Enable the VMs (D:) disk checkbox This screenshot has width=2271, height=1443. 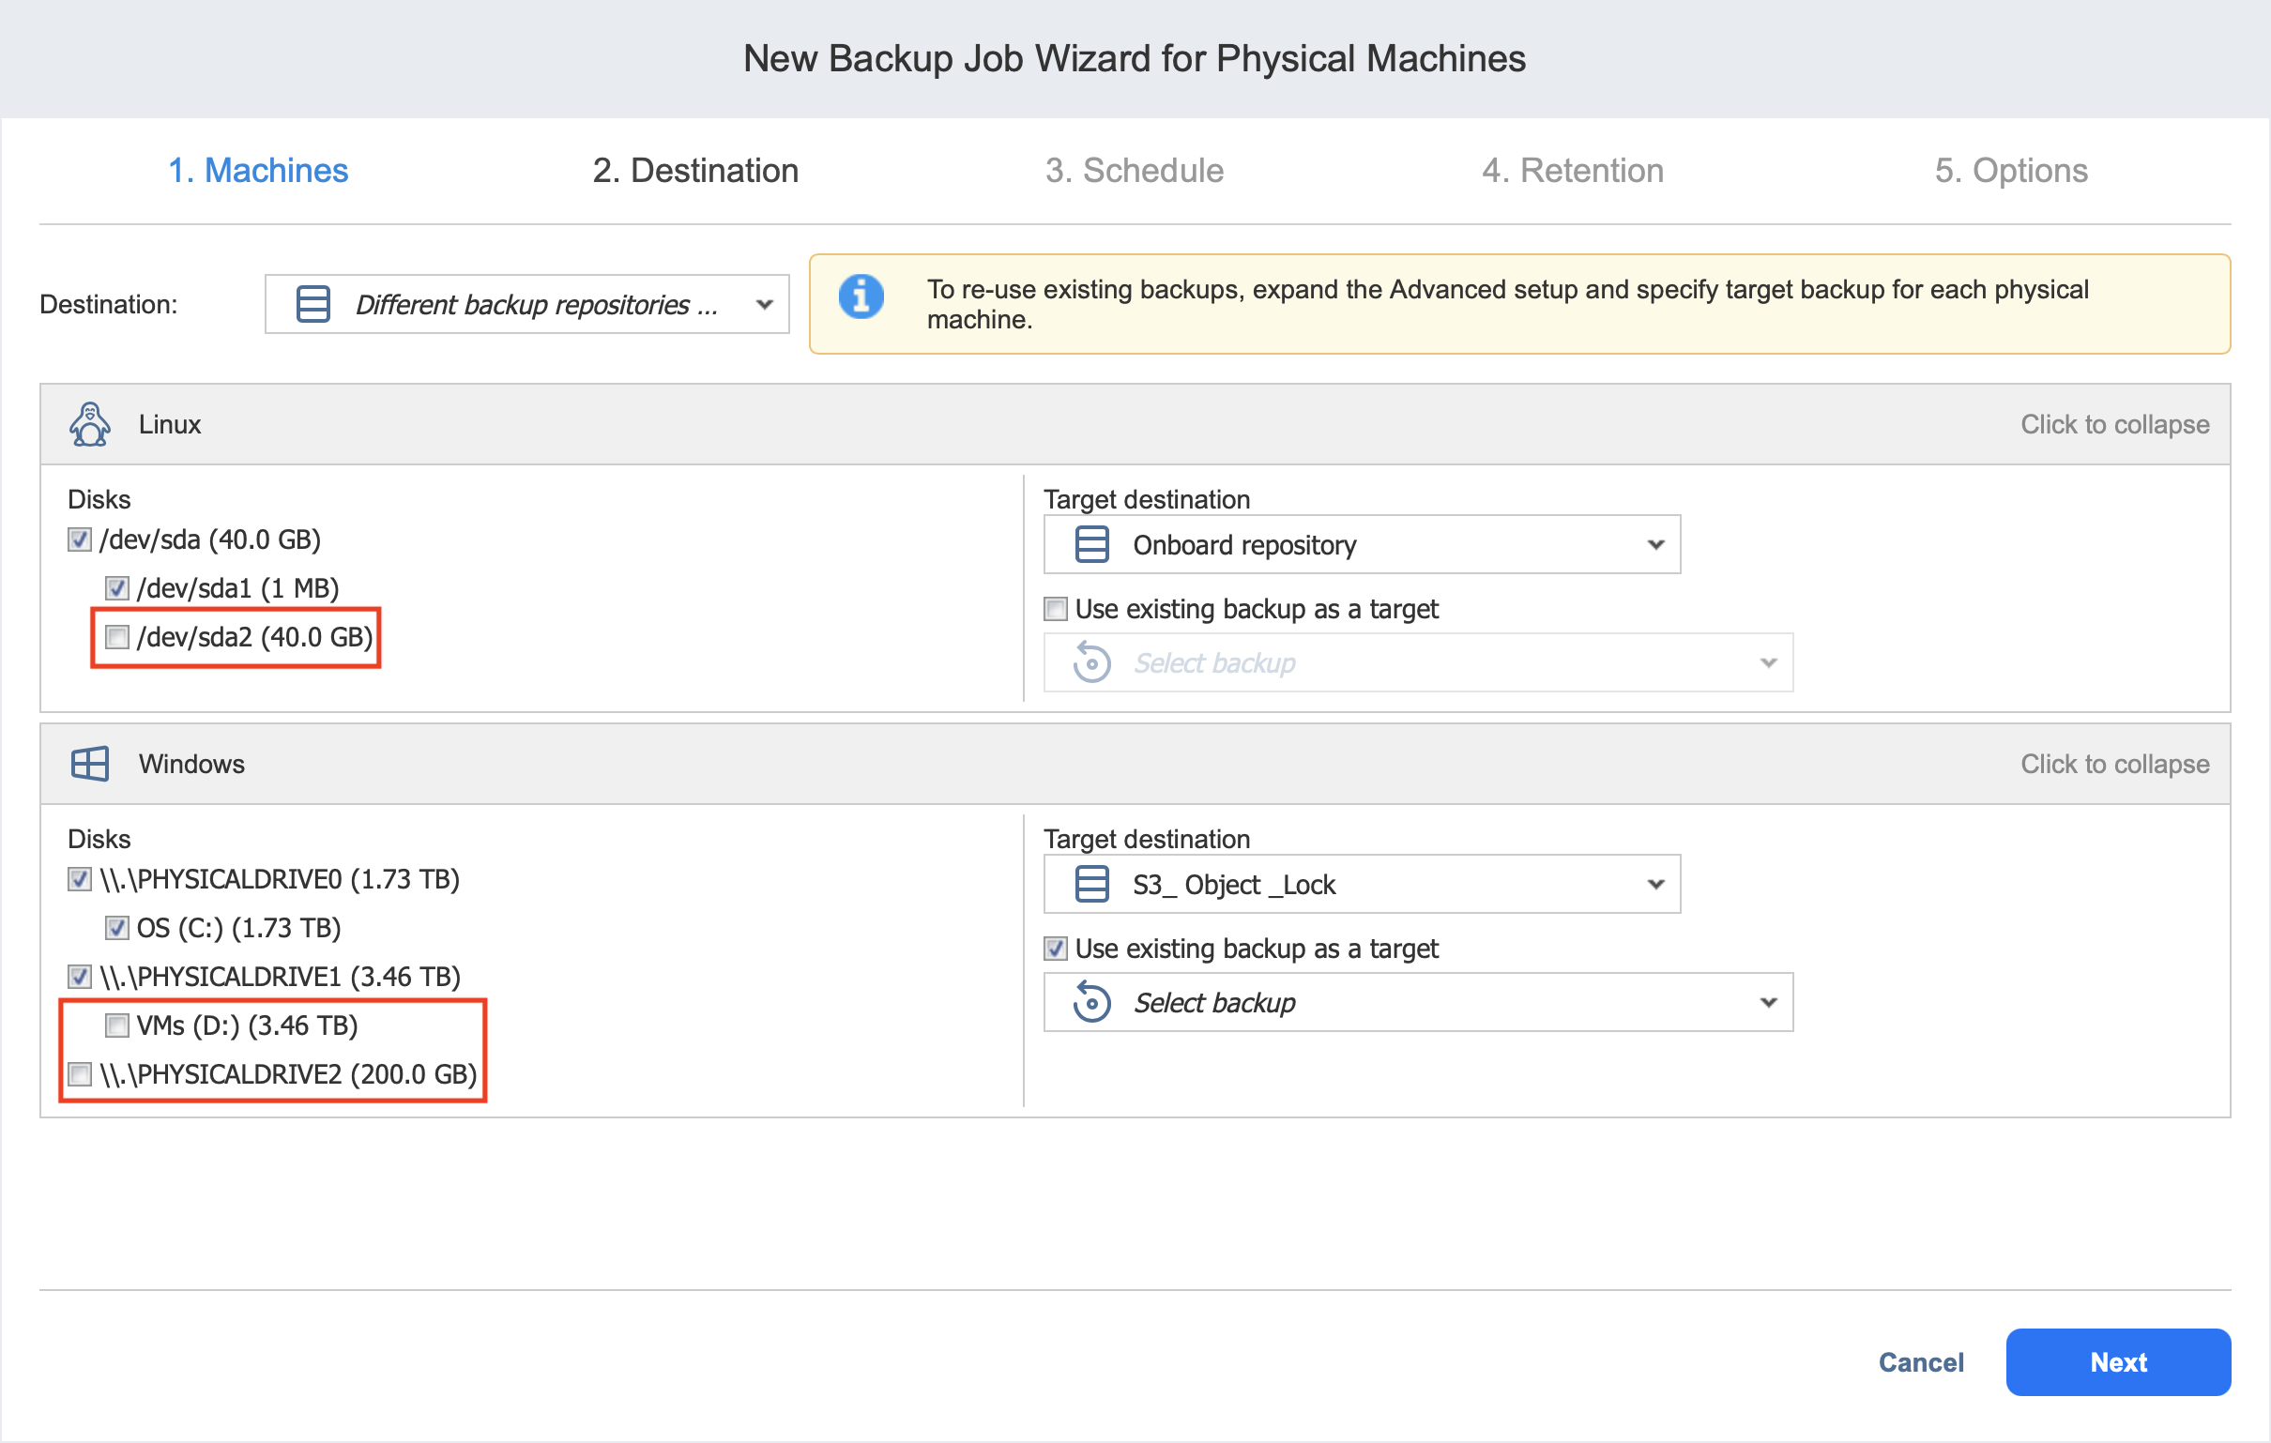point(117,1025)
